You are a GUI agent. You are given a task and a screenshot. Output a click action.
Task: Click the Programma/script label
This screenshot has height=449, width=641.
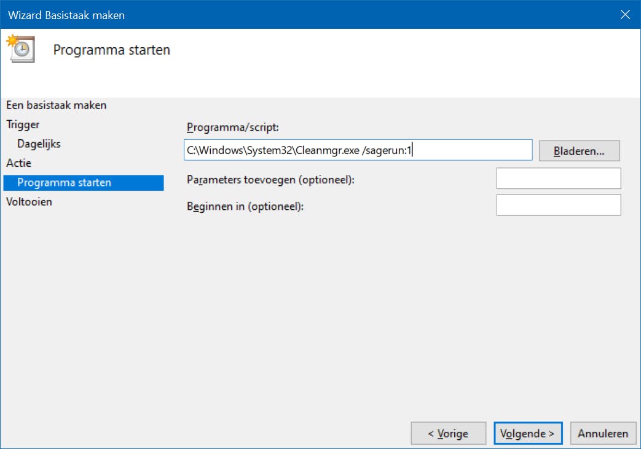[233, 128]
